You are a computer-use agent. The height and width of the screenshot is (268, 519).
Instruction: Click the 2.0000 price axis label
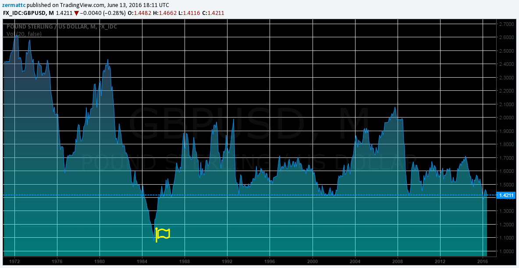coord(507,118)
